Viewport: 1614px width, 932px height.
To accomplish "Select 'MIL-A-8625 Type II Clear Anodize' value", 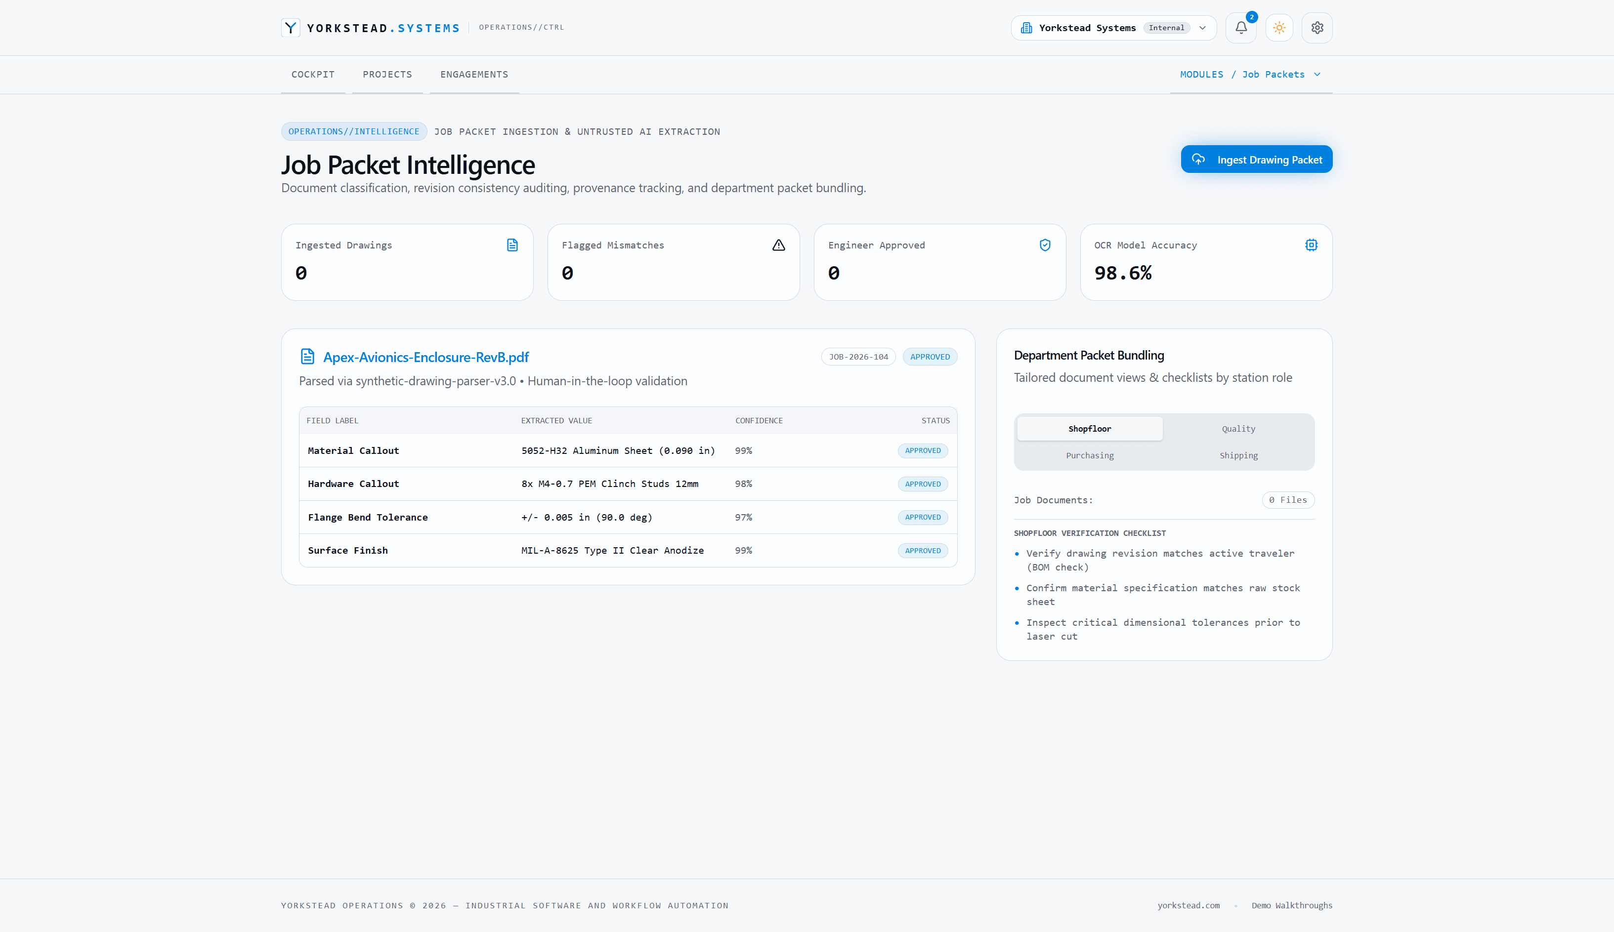I will pyautogui.click(x=612, y=551).
